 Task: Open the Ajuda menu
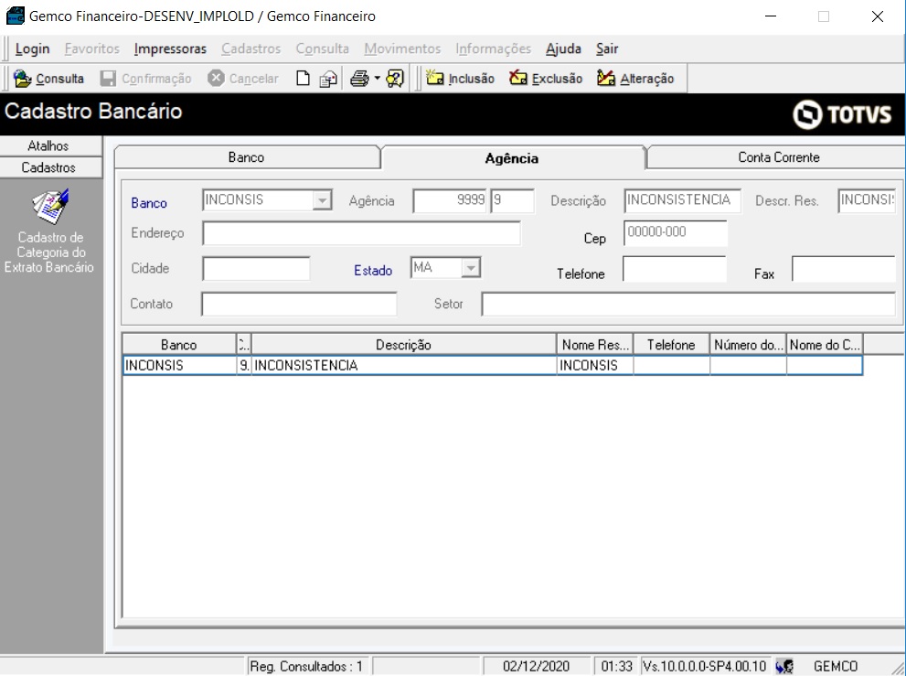coord(563,48)
